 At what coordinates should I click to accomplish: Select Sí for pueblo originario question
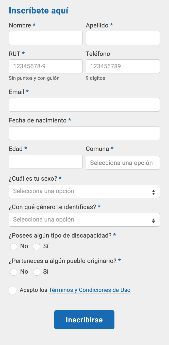[x=37, y=272]
